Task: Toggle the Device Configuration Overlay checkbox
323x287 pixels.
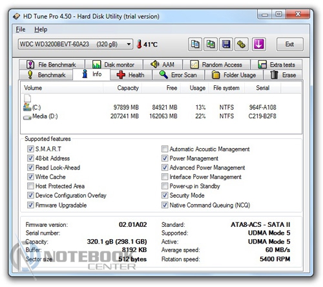Action: pos(30,195)
